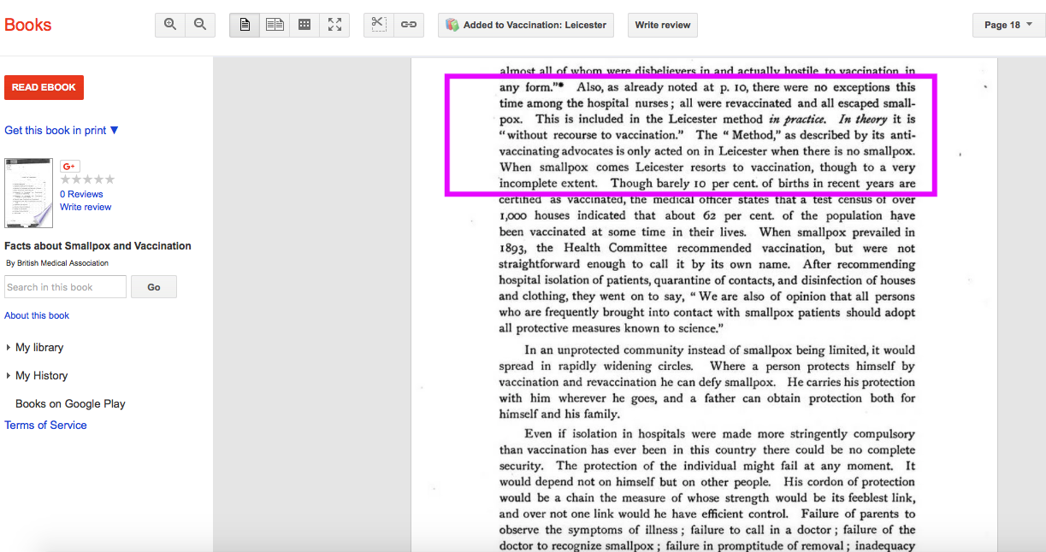
Task: Switch to single page view
Action: coord(245,25)
